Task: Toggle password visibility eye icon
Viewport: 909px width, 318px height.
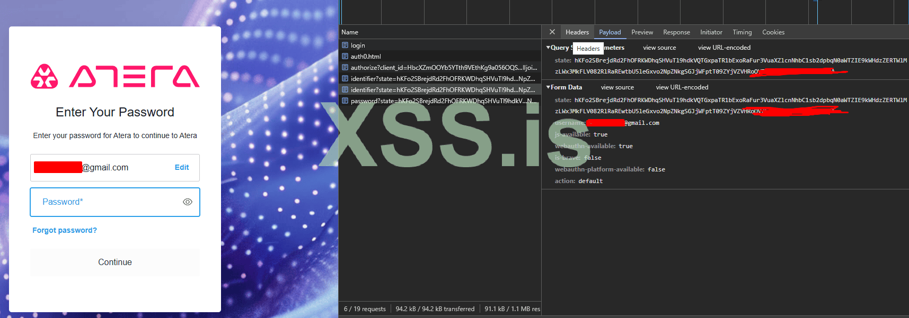Action: click(x=187, y=202)
